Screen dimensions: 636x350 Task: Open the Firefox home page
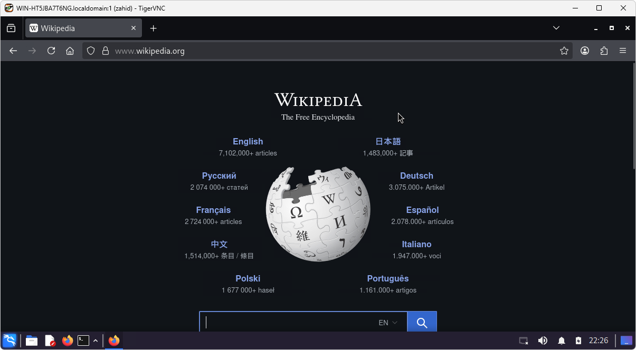click(x=70, y=51)
